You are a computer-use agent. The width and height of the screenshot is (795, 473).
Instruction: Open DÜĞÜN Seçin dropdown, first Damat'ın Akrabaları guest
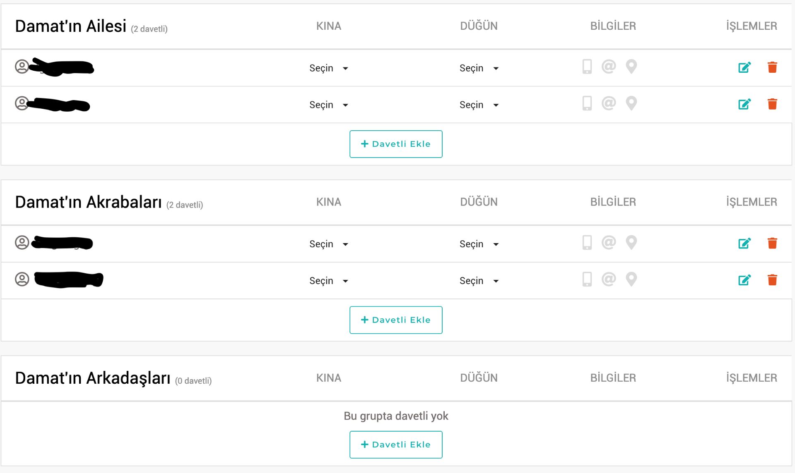pos(479,244)
